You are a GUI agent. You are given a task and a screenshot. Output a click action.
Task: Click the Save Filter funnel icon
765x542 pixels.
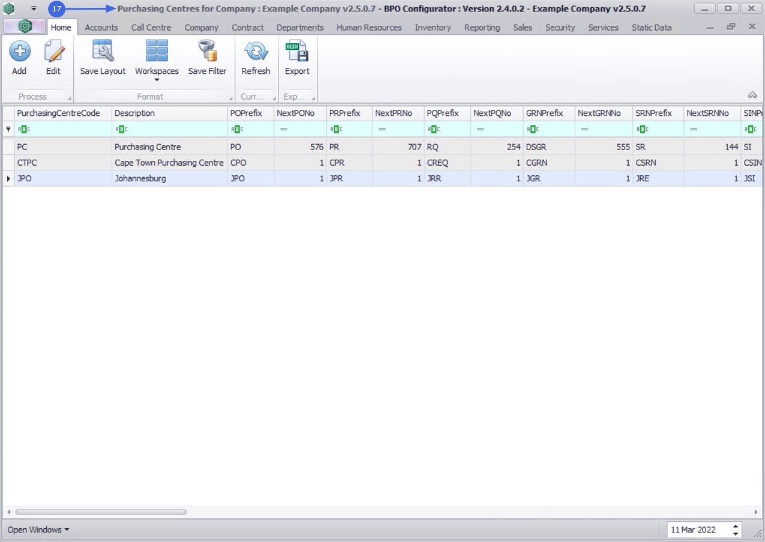(207, 52)
